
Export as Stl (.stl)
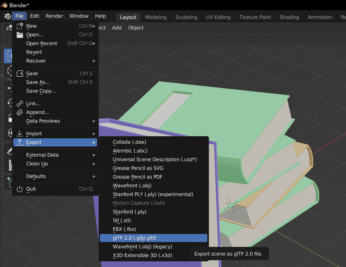point(153,220)
